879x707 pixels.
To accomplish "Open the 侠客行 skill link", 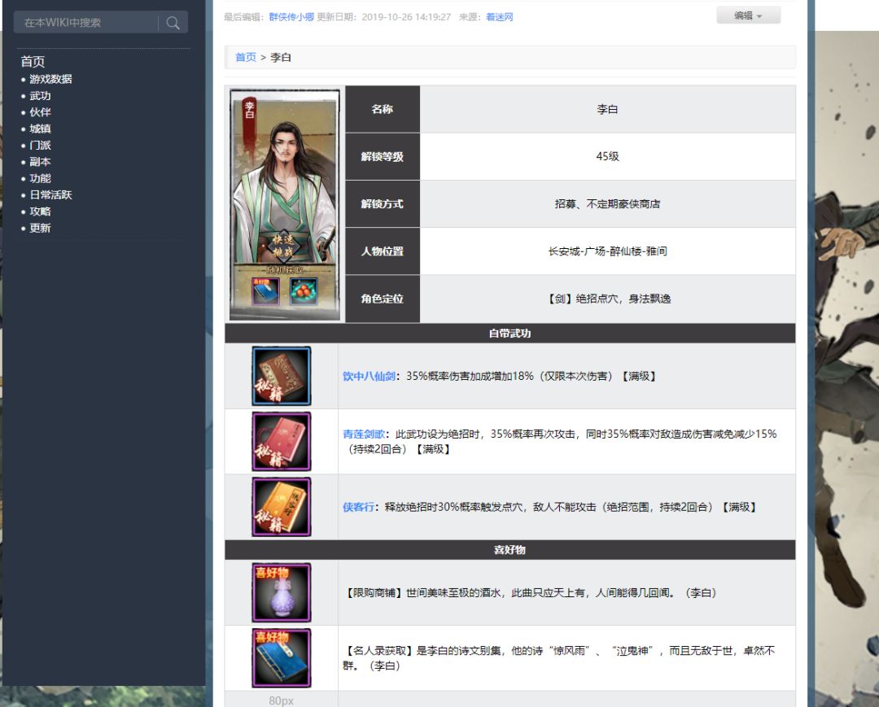I will click(x=358, y=507).
